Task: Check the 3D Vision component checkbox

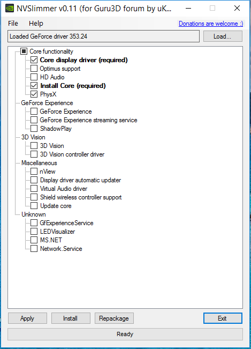Action: (34, 146)
